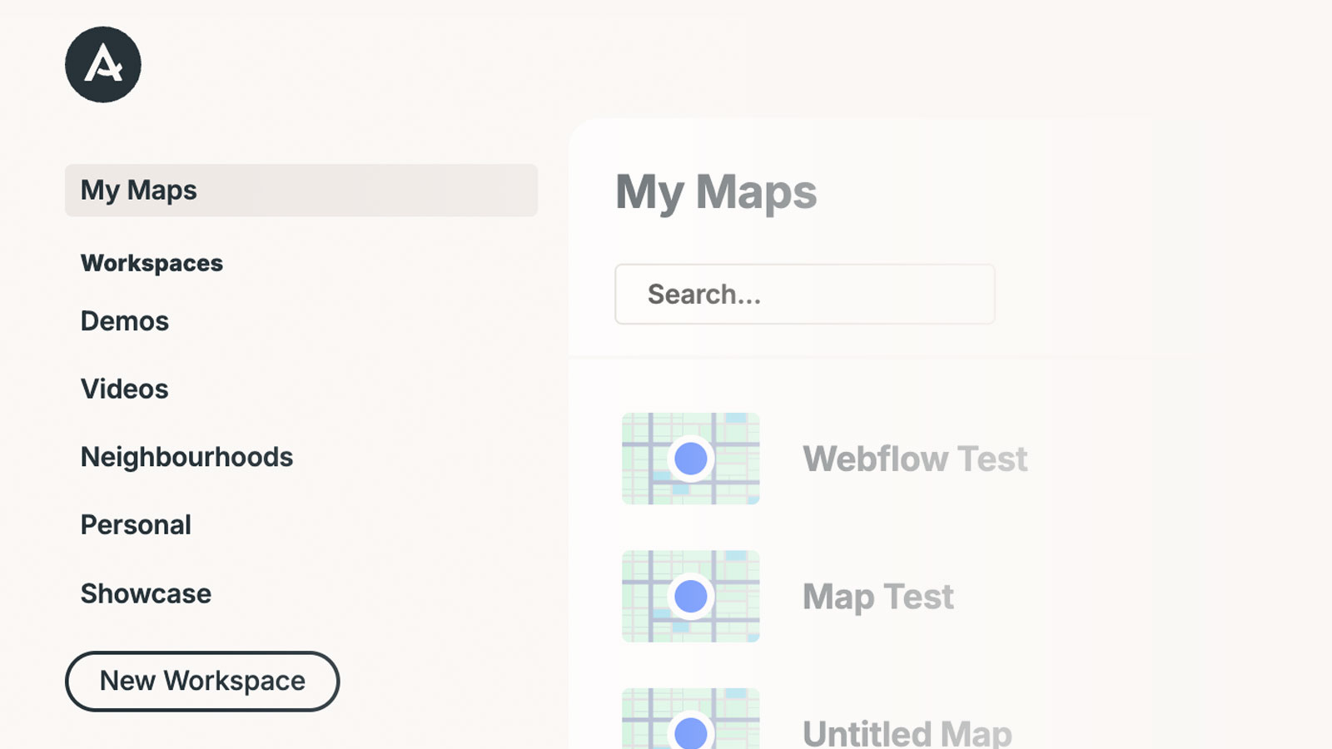
Task: Click the map pin icon on Untitled Map thumbnail
Action: pyautogui.click(x=691, y=732)
